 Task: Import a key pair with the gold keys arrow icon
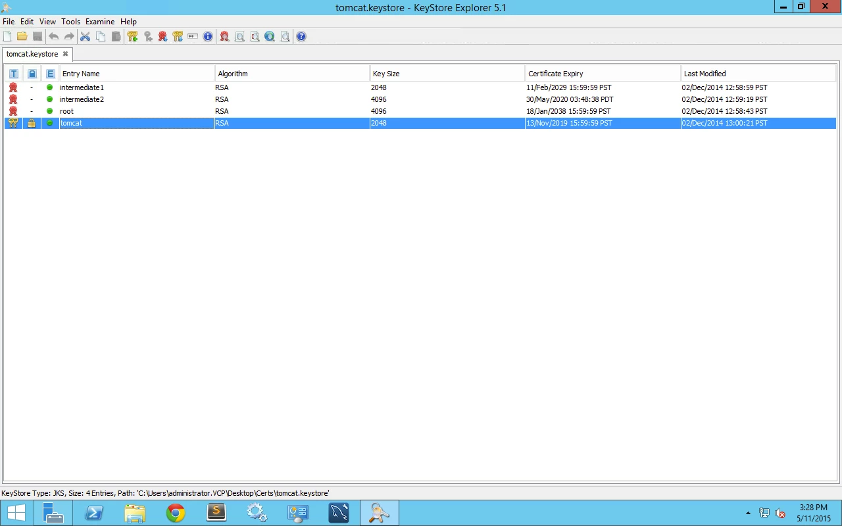tap(178, 36)
